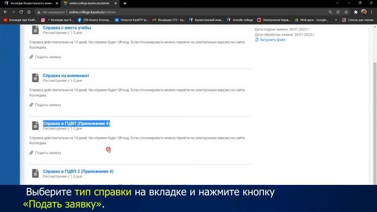The image size is (377, 212).
Task: Close the online.college.kazetu.kz tab
Action: 115,4
